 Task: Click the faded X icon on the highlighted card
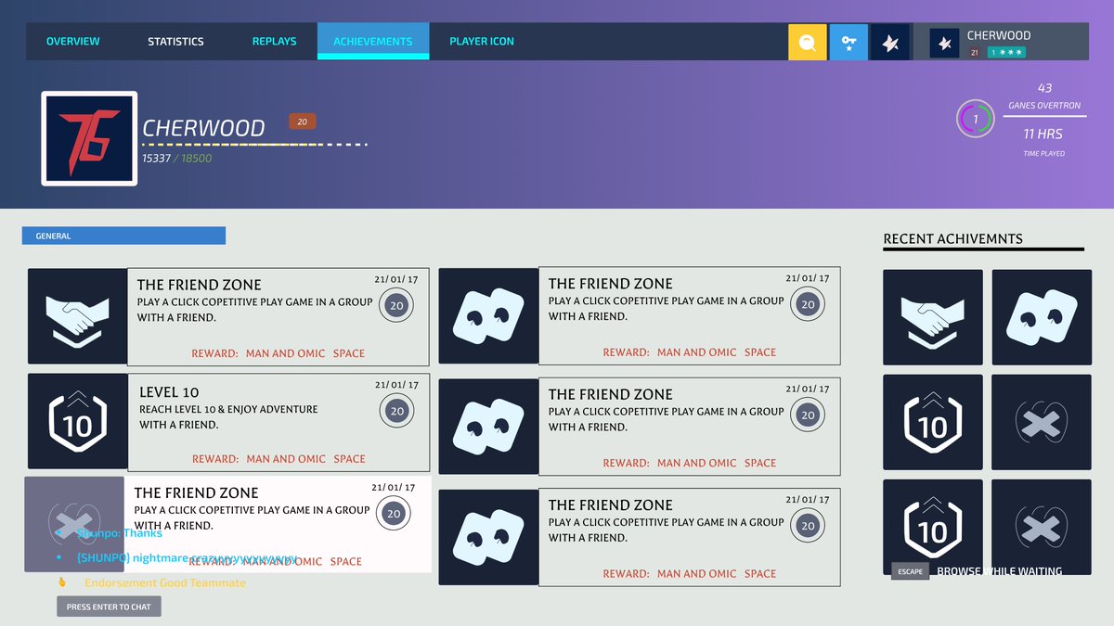[x=73, y=524]
